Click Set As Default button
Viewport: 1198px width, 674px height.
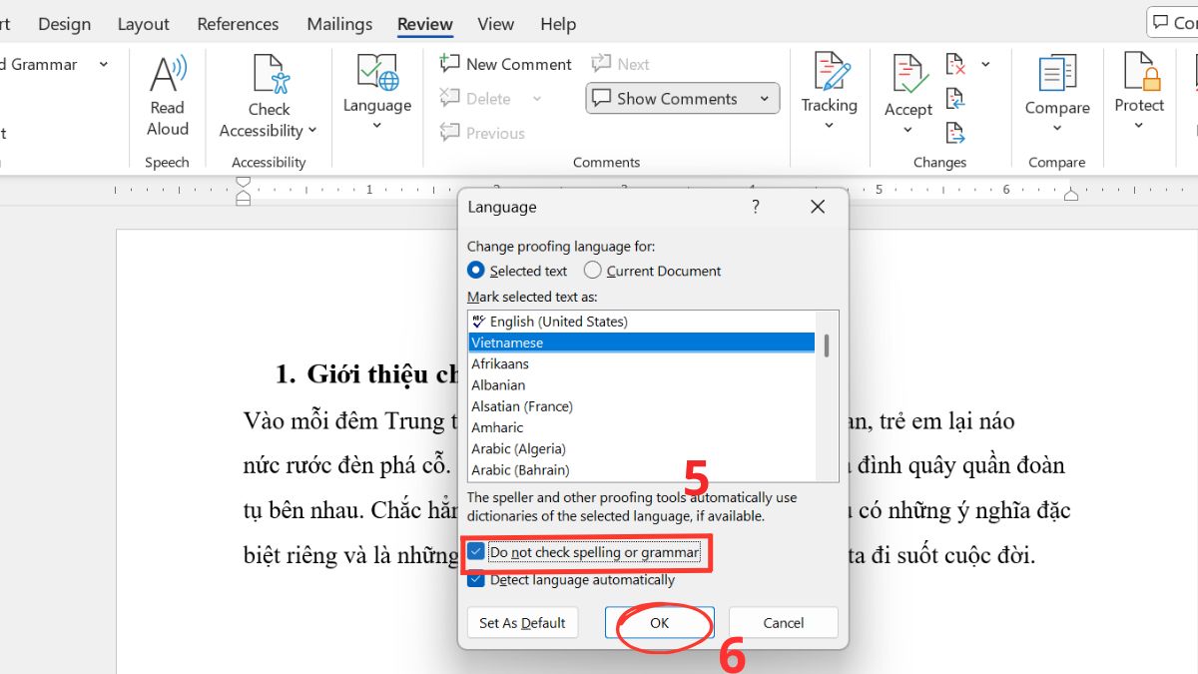(x=522, y=622)
